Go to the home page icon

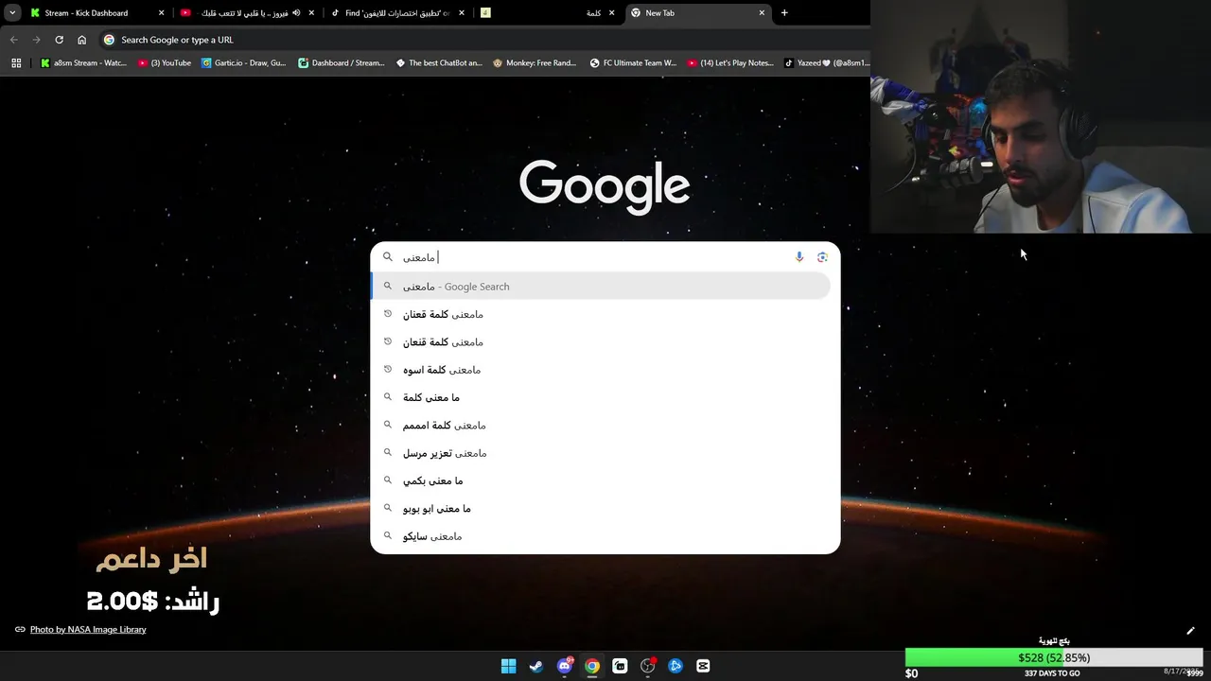81,40
